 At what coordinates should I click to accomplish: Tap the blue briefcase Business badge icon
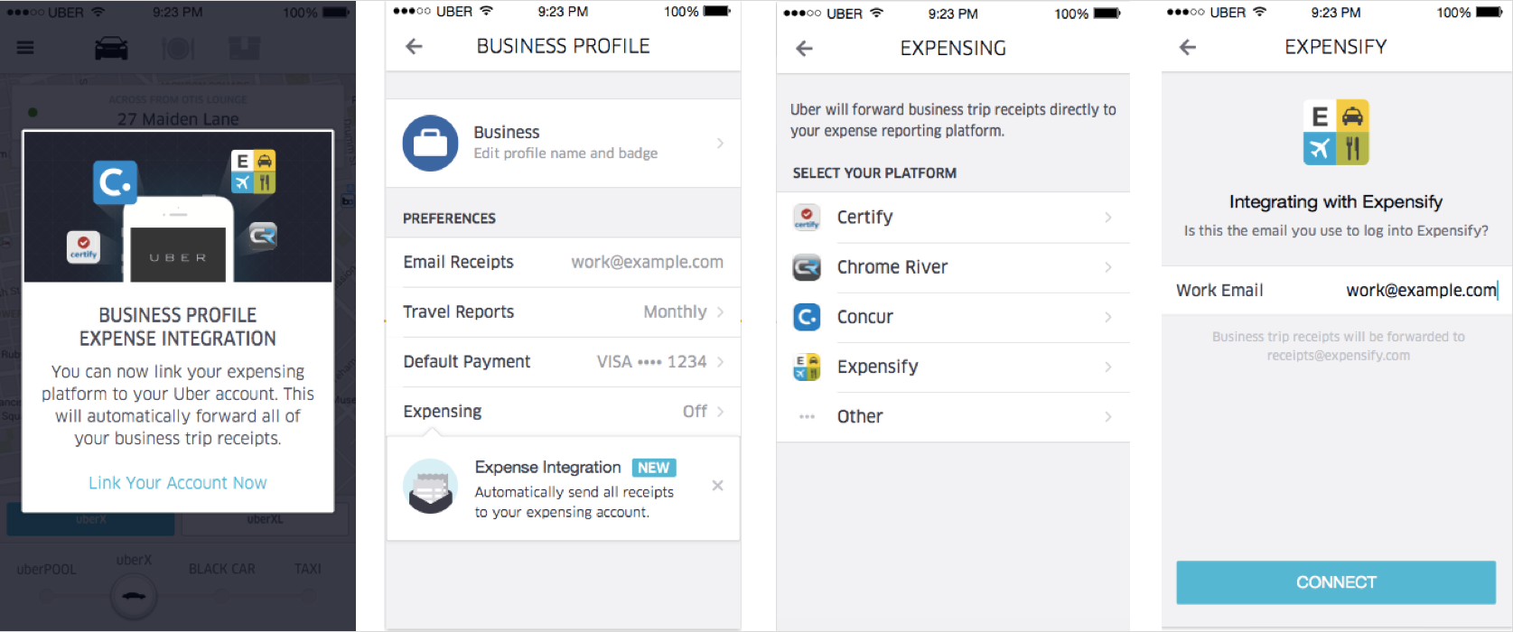coord(430,143)
